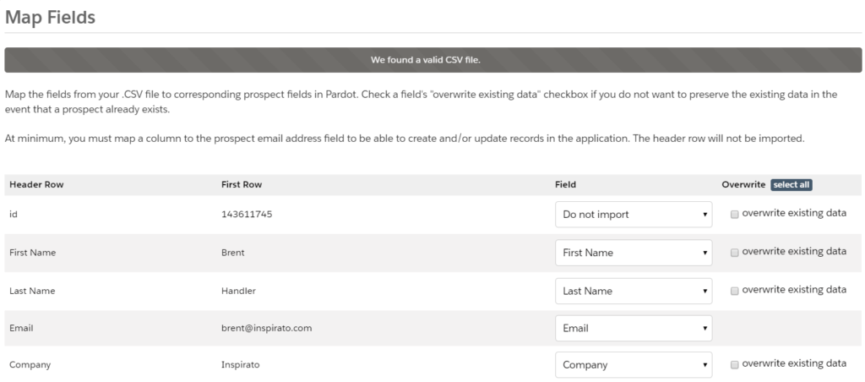Enable overwrite existing data for First Name
865x382 pixels.
pos(734,253)
